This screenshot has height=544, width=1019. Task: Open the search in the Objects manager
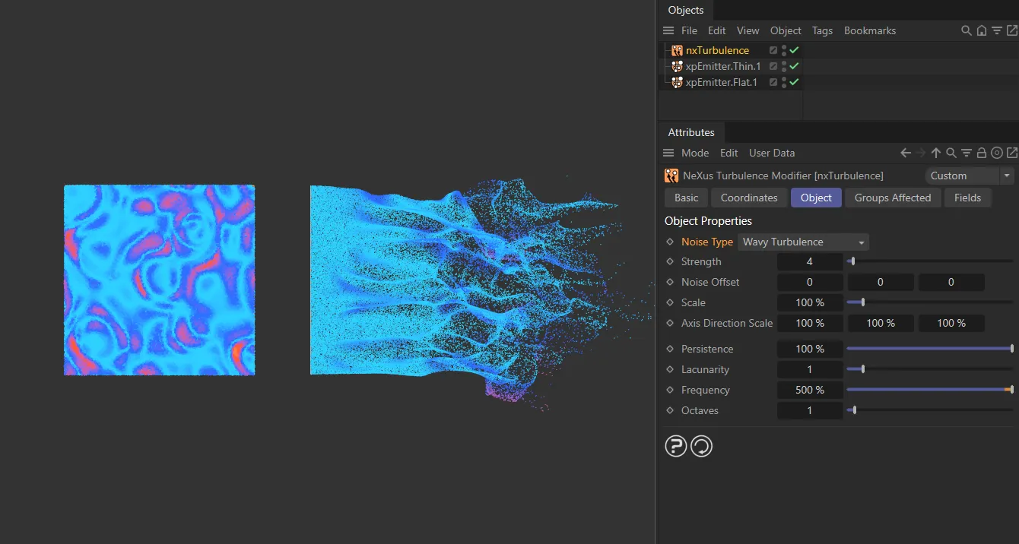tap(966, 30)
